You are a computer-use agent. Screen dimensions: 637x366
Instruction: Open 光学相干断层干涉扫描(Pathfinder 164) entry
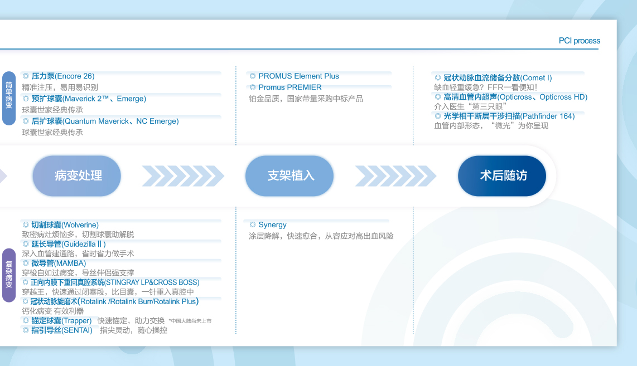click(x=509, y=116)
